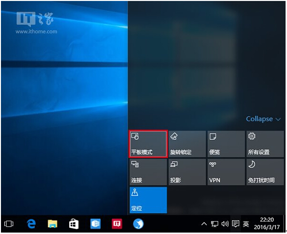Click the volume speaker tray icon

click(x=225, y=224)
